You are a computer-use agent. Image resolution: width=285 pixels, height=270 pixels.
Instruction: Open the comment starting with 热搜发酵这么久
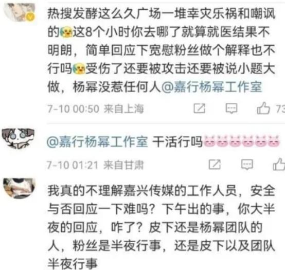coord(161,50)
